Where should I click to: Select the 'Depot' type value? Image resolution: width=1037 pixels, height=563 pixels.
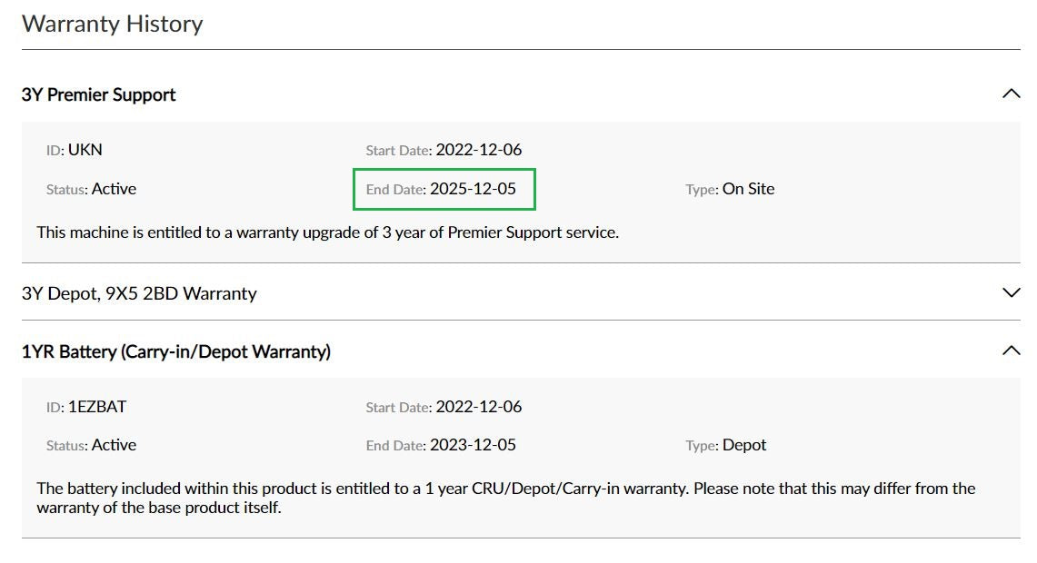pos(744,445)
